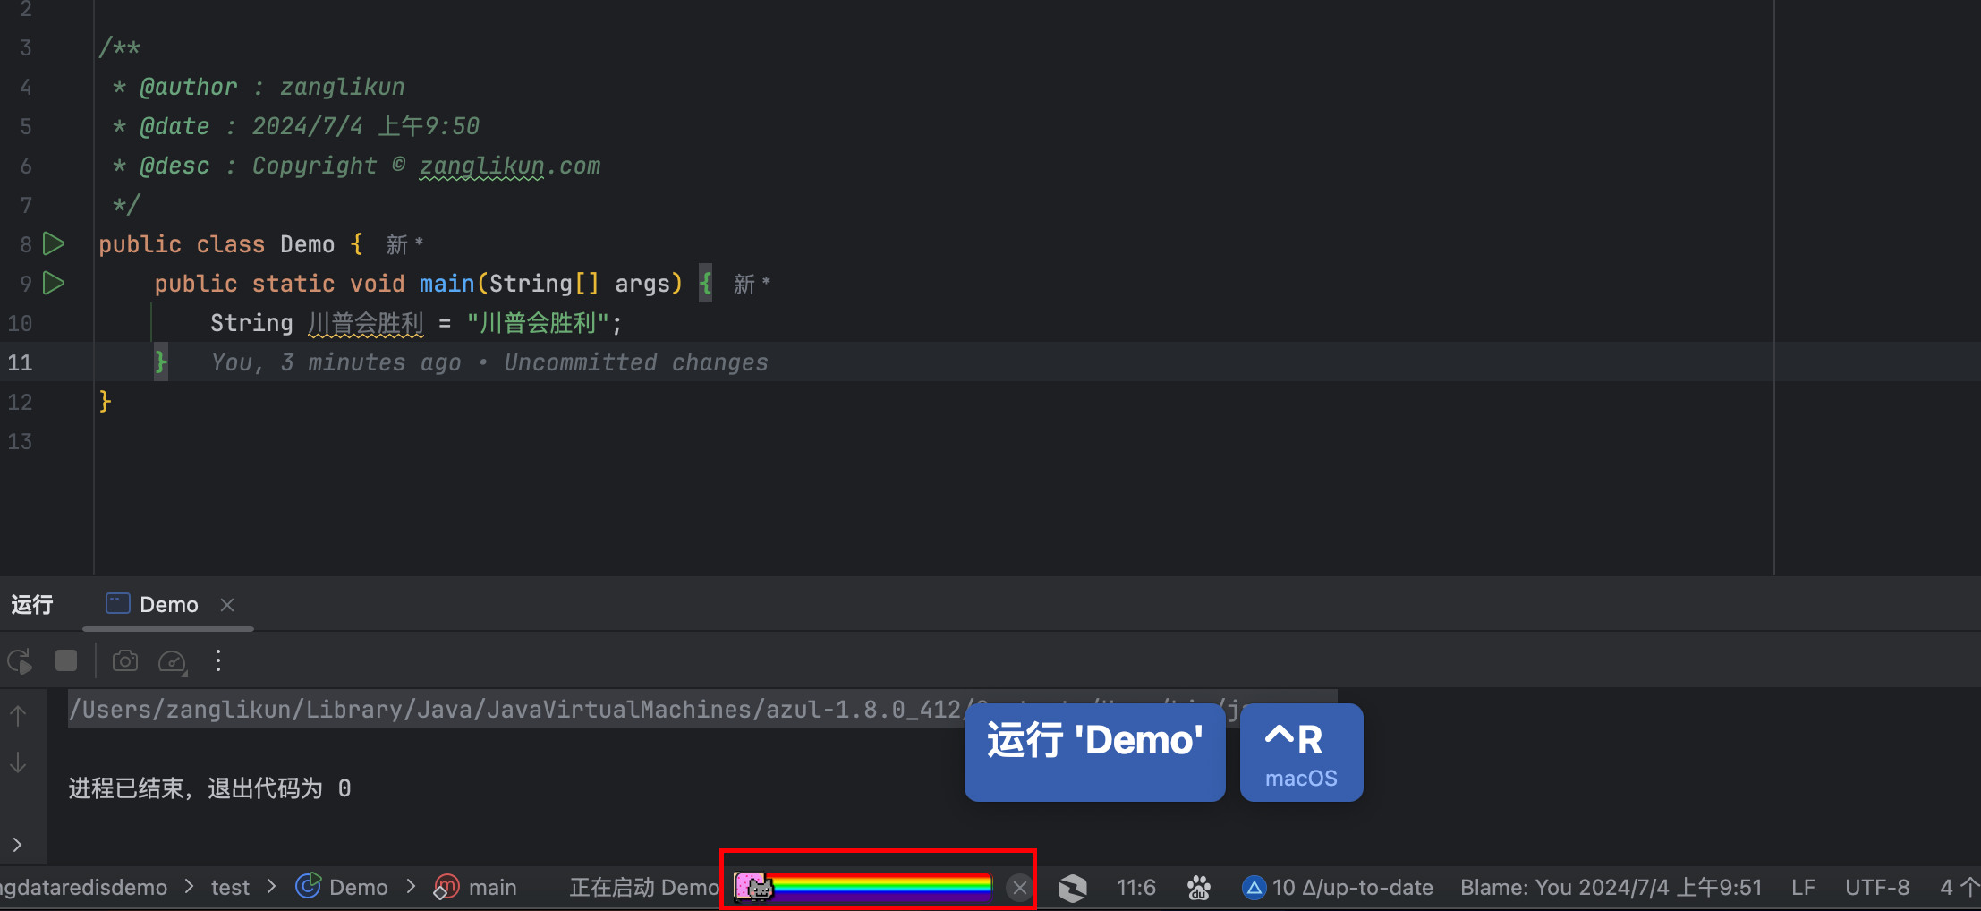Image resolution: width=1981 pixels, height=911 pixels.
Task: Click the camera thread dump icon
Action: point(125,661)
